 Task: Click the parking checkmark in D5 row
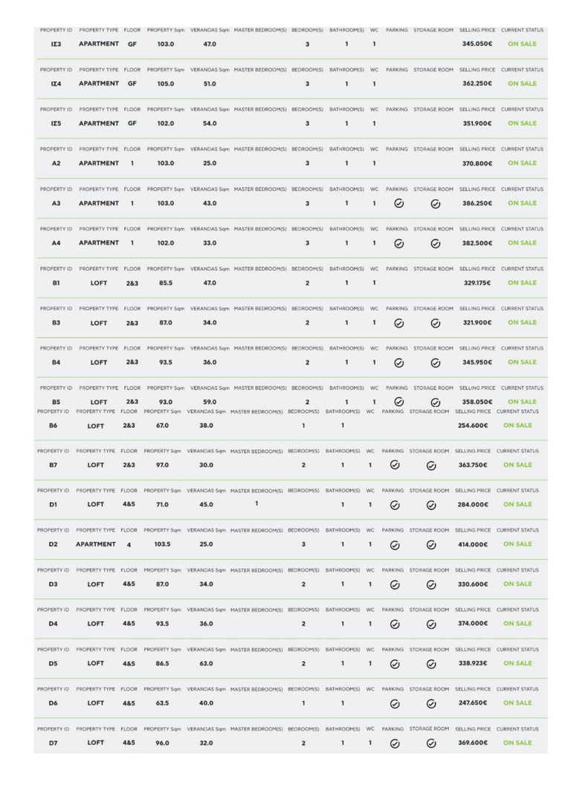(x=395, y=664)
